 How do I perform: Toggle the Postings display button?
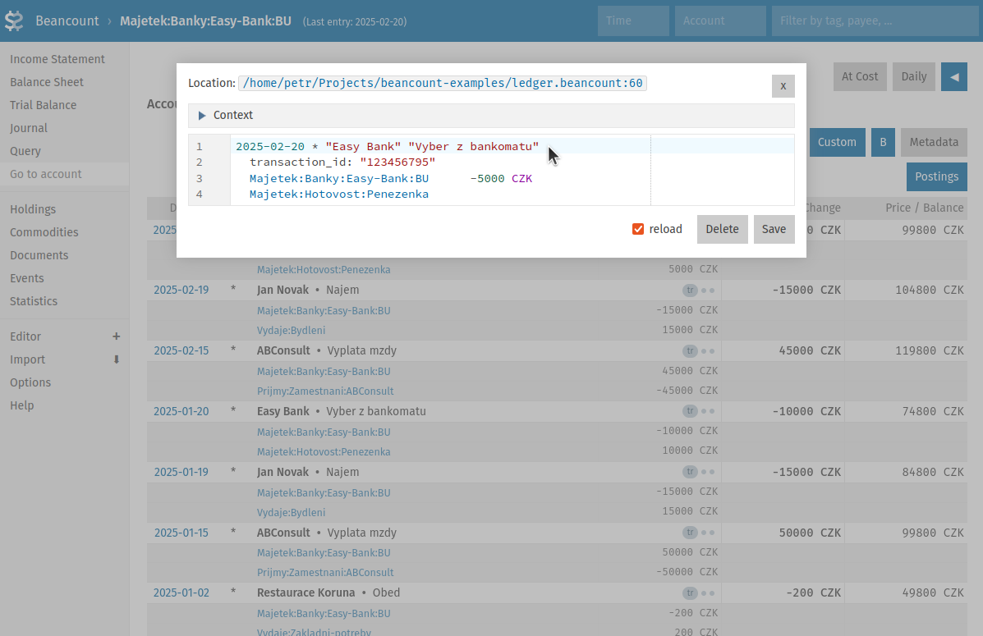tap(936, 176)
